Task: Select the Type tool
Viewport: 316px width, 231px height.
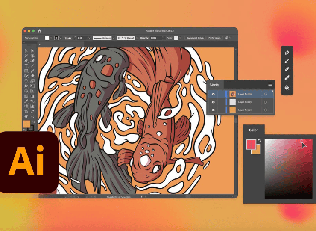Action: (26, 66)
